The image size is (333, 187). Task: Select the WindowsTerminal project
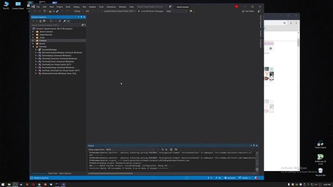click(x=59, y=73)
